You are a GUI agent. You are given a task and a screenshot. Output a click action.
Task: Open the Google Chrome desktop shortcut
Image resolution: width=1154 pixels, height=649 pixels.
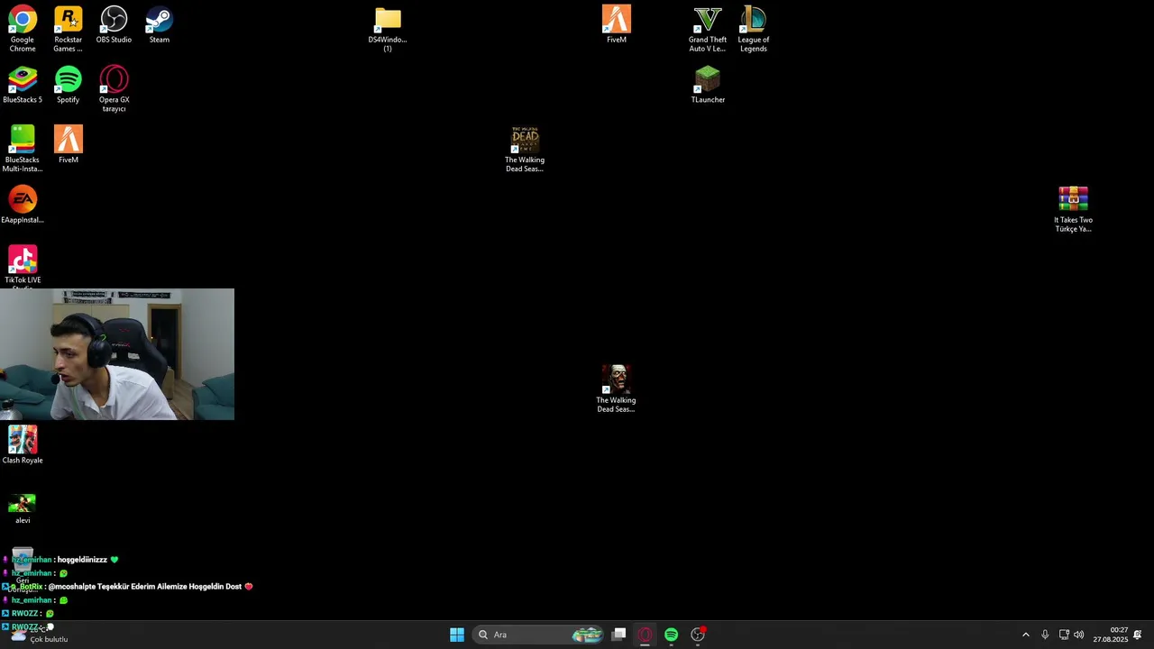click(x=23, y=29)
